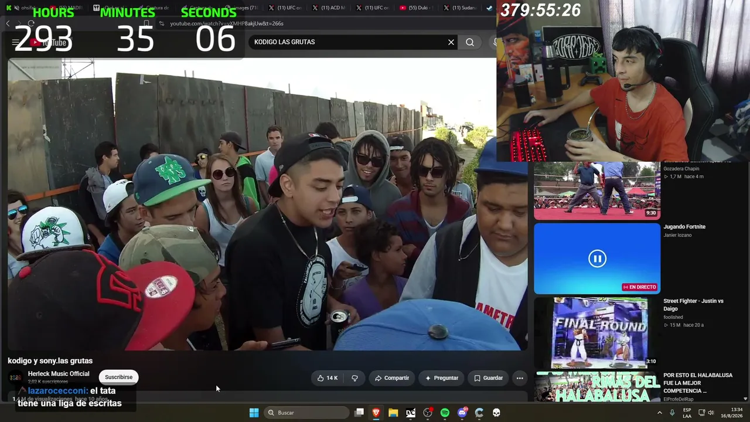Open Task View from the taskbar
This screenshot has width=750, height=422.
[x=359, y=413]
